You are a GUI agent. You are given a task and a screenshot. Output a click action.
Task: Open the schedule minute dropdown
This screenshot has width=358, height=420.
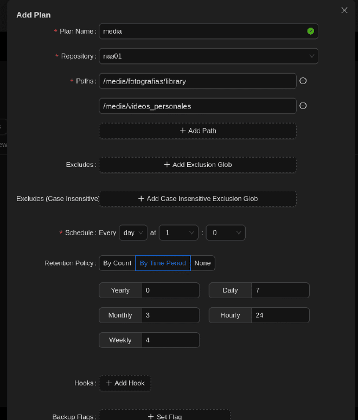[x=225, y=233]
